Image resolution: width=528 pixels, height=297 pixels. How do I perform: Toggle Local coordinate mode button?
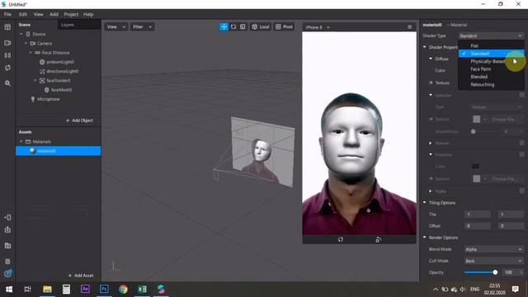tap(261, 27)
